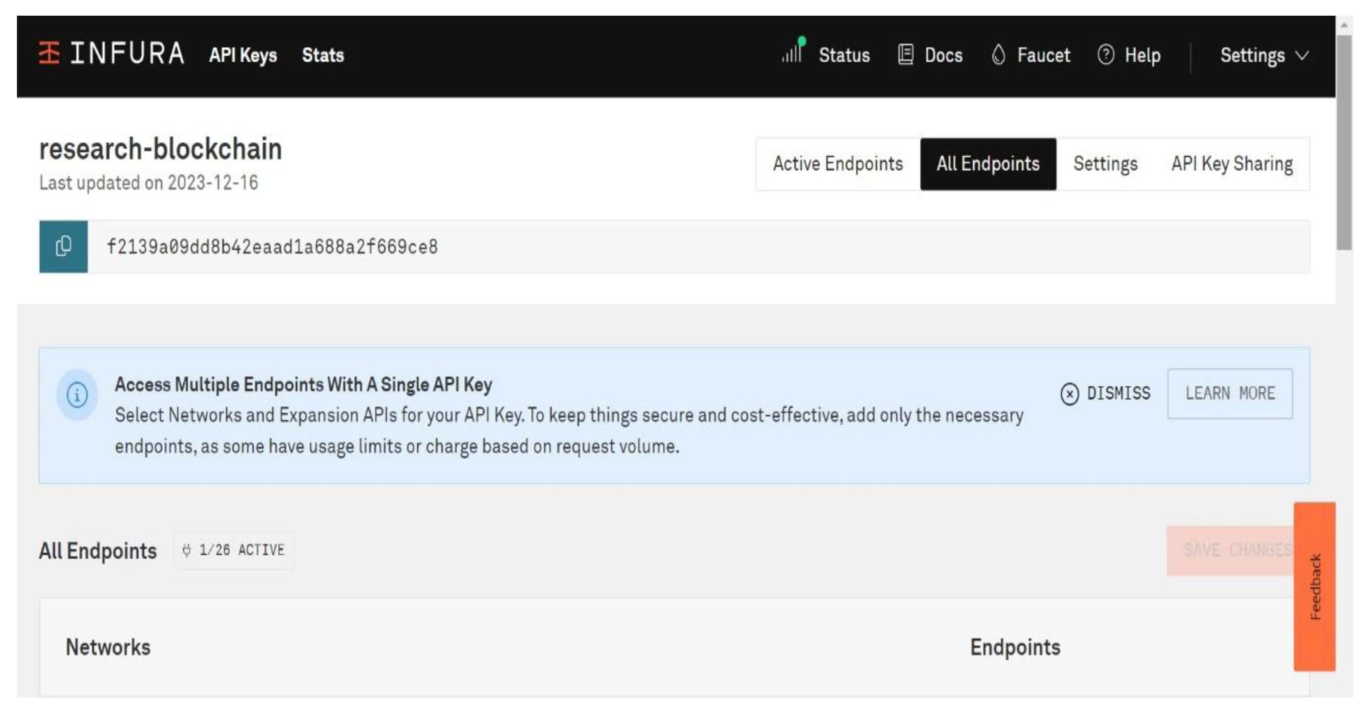Go to Stats page
Screen dimensions: 1371x714
pyautogui.click(x=323, y=55)
